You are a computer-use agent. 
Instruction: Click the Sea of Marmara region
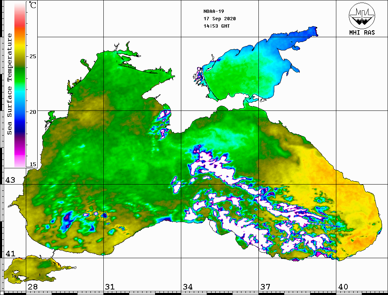32,269
